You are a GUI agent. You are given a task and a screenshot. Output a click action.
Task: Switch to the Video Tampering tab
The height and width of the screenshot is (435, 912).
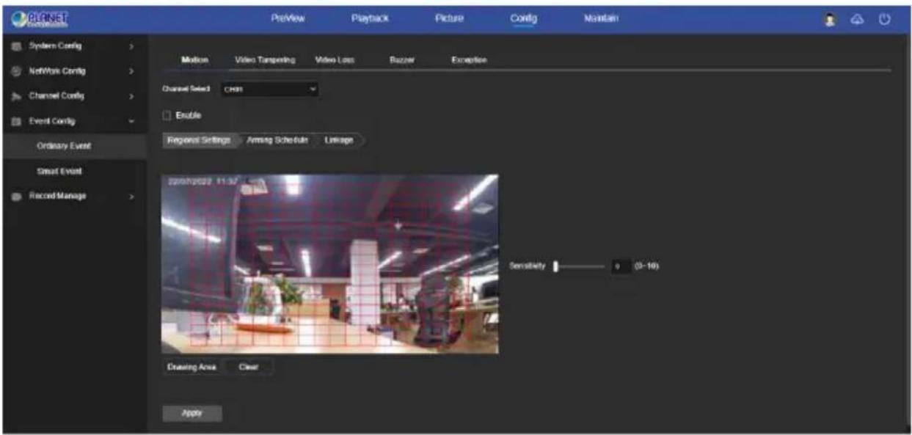(x=265, y=60)
